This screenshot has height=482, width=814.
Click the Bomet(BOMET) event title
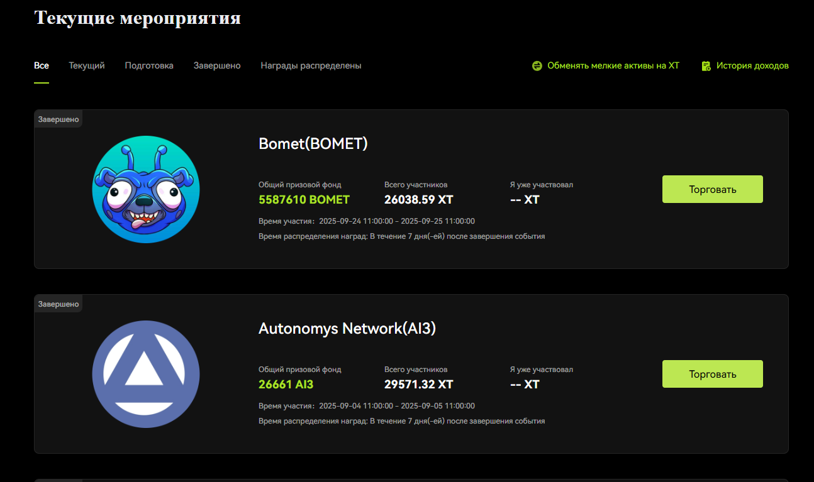click(x=313, y=144)
